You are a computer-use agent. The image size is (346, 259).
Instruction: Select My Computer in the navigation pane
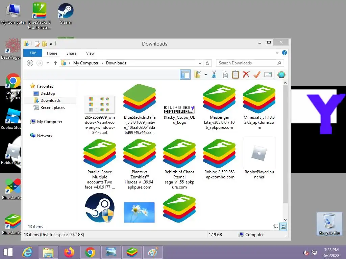tap(49, 121)
